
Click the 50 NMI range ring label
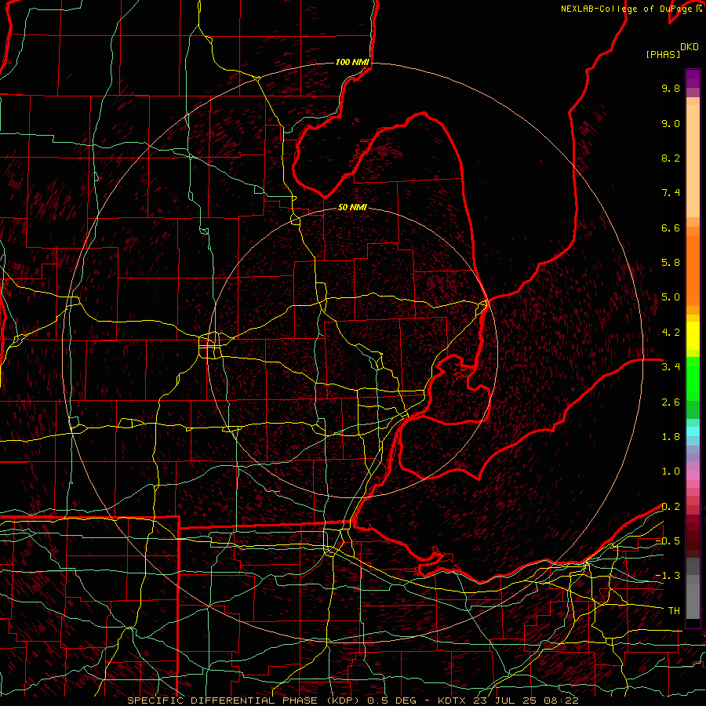[352, 207]
